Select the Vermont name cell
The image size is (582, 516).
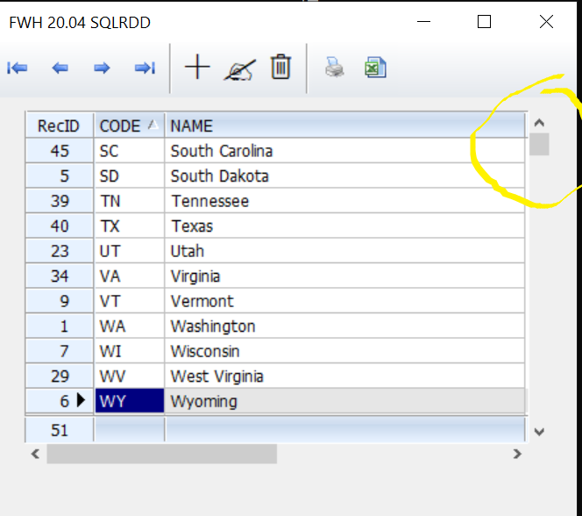click(345, 300)
